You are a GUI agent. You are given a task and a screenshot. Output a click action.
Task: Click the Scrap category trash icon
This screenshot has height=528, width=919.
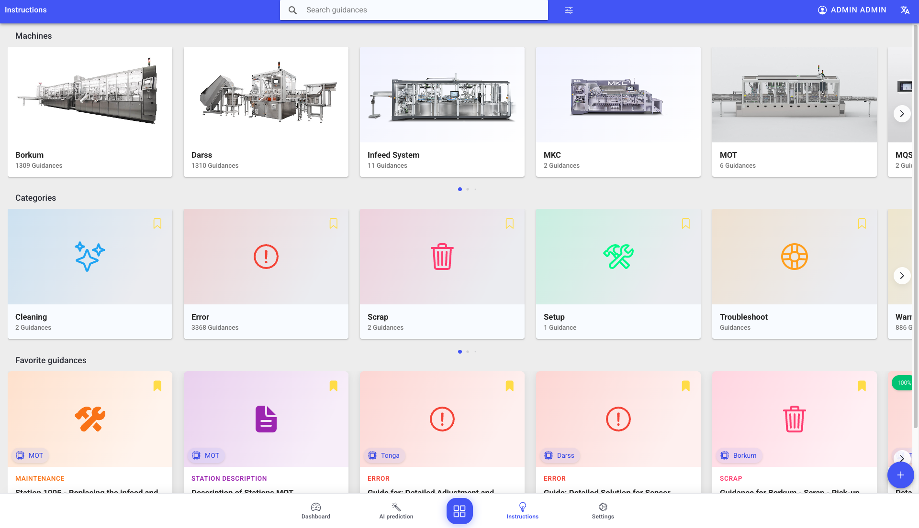442,257
